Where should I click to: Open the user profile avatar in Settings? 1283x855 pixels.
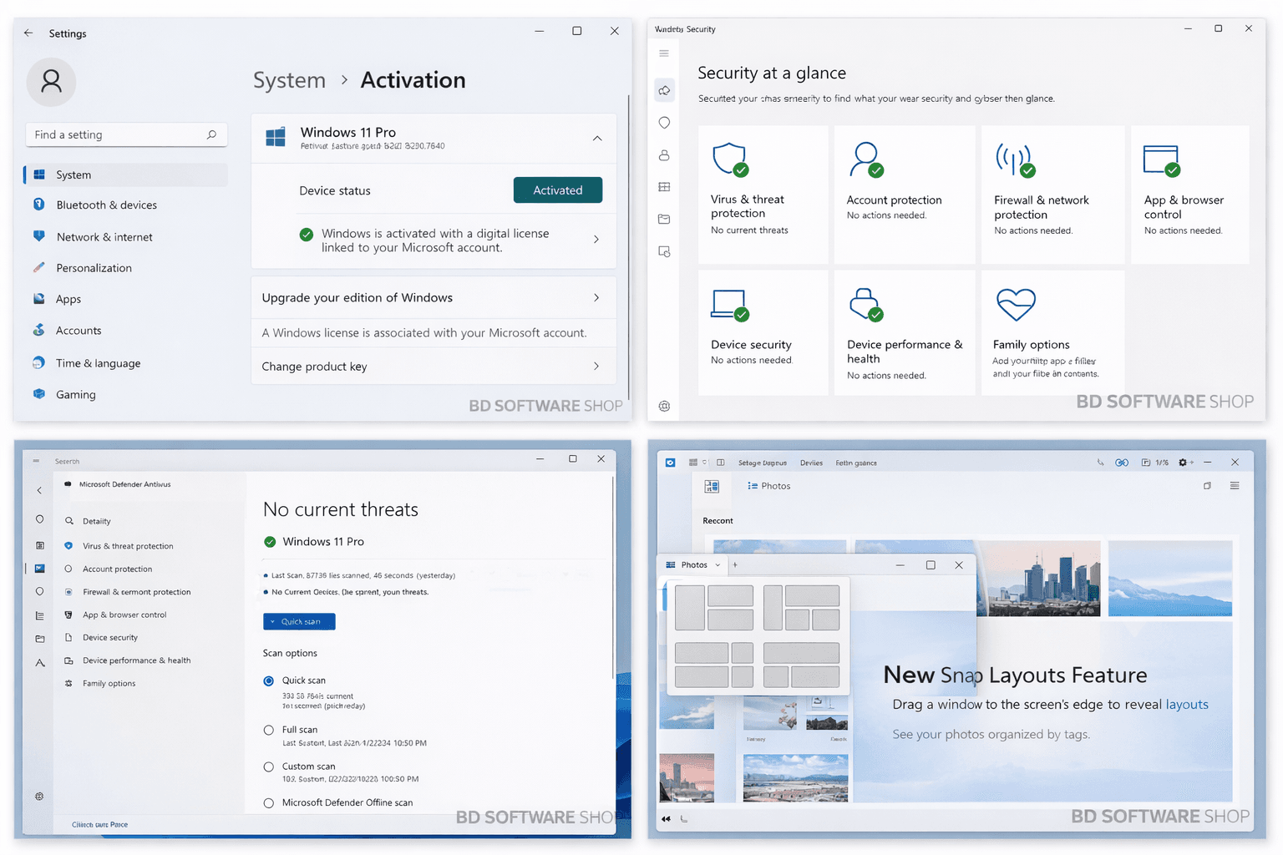pos(51,81)
